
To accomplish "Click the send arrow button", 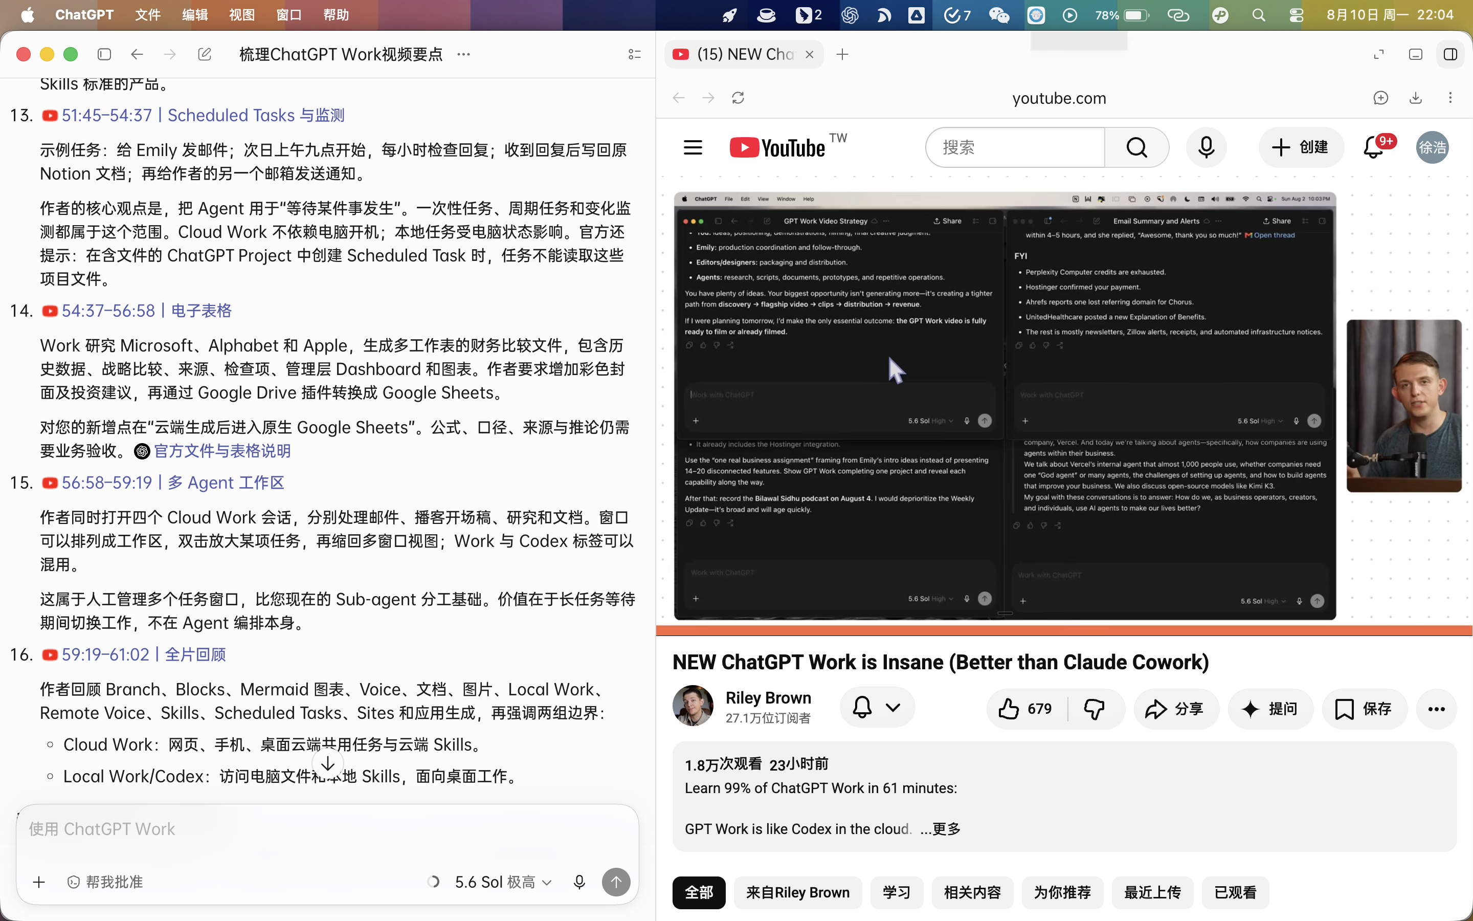I will pos(616,882).
